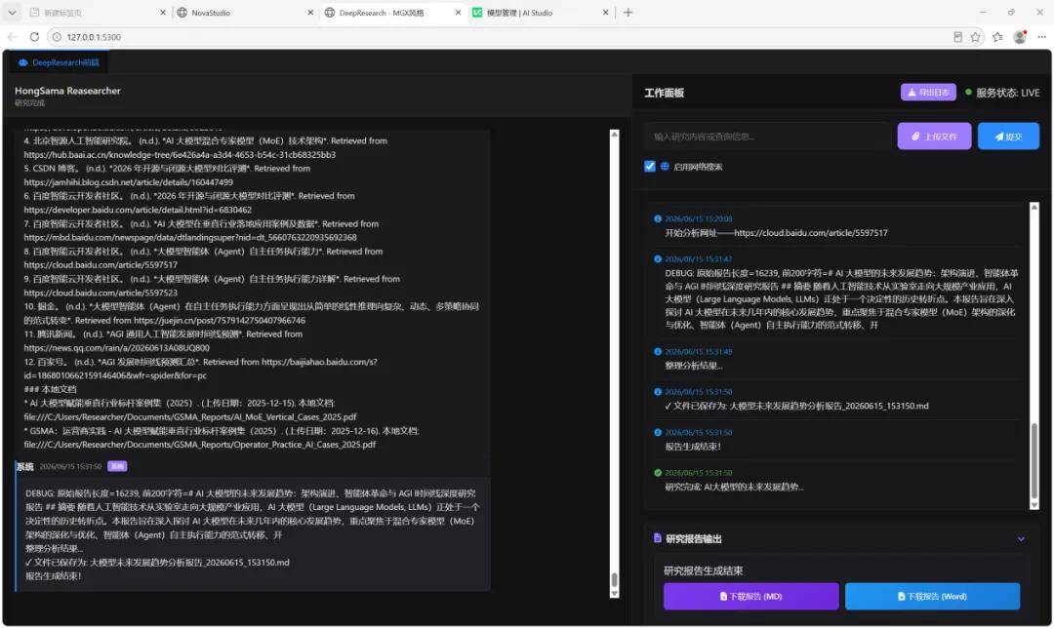Click the file icon of first browser tab
1054x628 pixels.
pyautogui.click(x=34, y=12)
